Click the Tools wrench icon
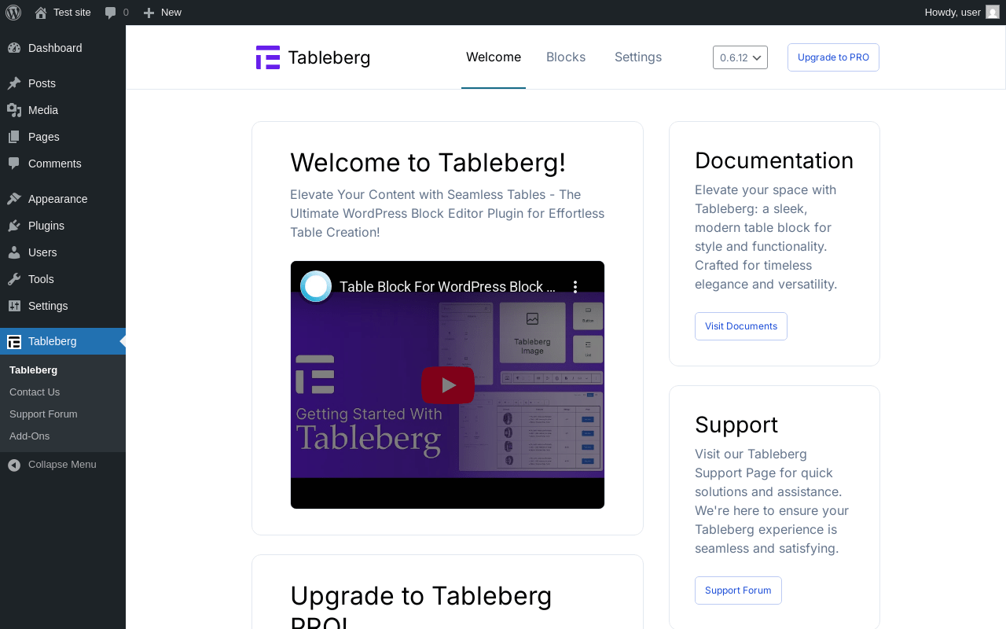This screenshot has width=1006, height=629. pyautogui.click(x=14, y=279)
